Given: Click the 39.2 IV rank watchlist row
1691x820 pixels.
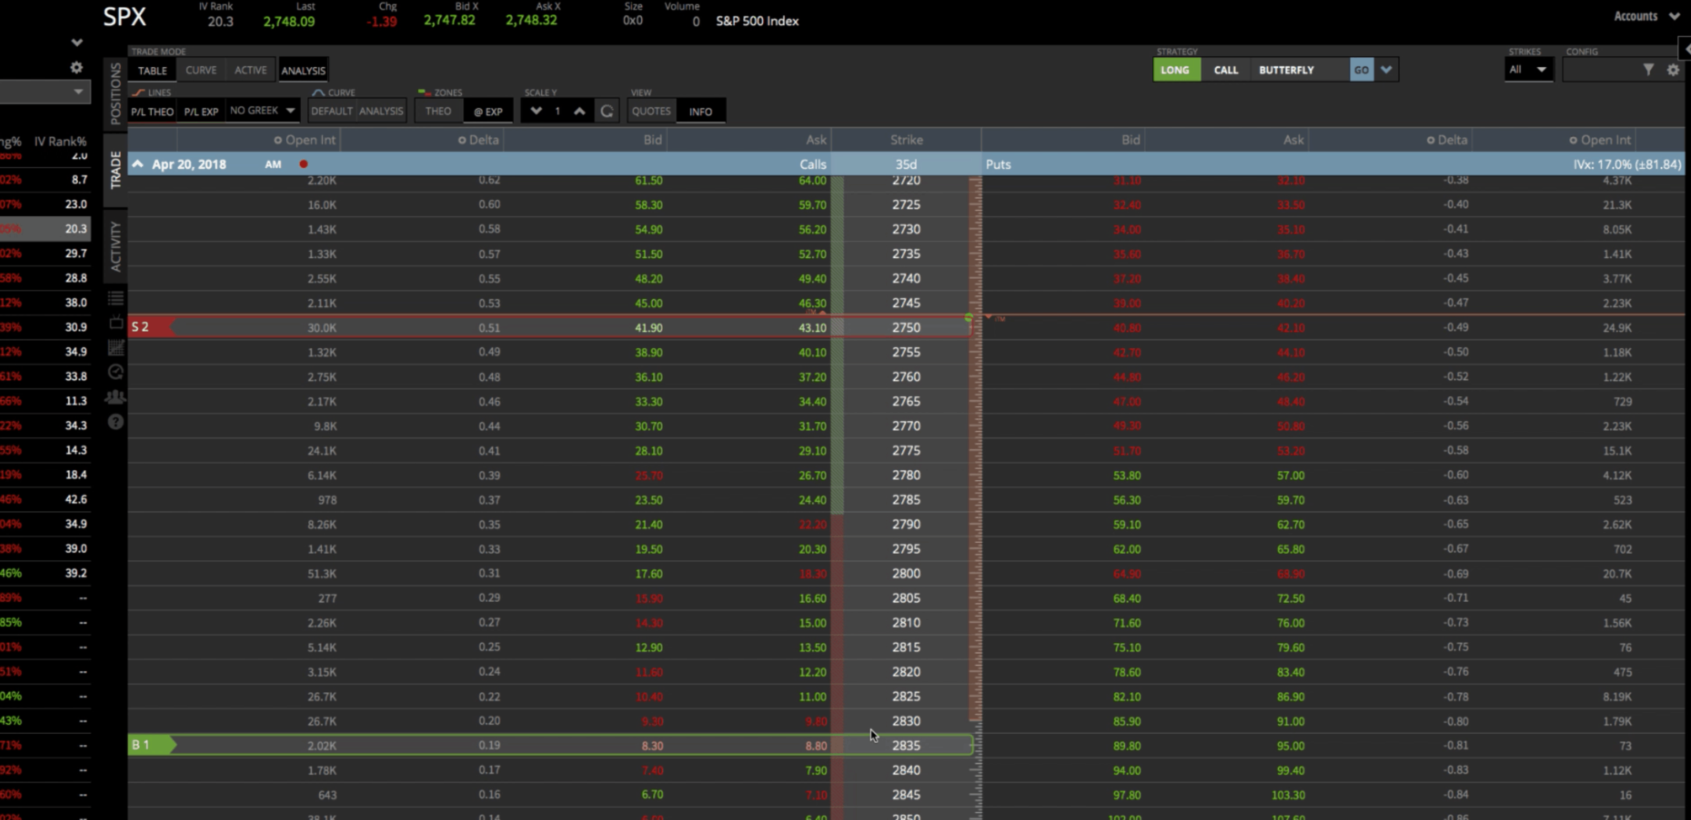Looking at the screenshot, I should point(45,573).
